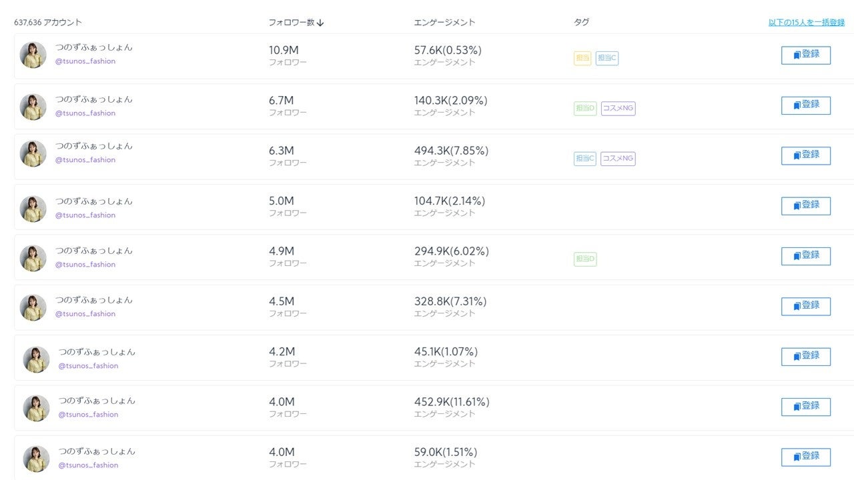Click 担当C tag in the 10.9M row
This screenshot has width=854, height=480.
coord(607,58)
